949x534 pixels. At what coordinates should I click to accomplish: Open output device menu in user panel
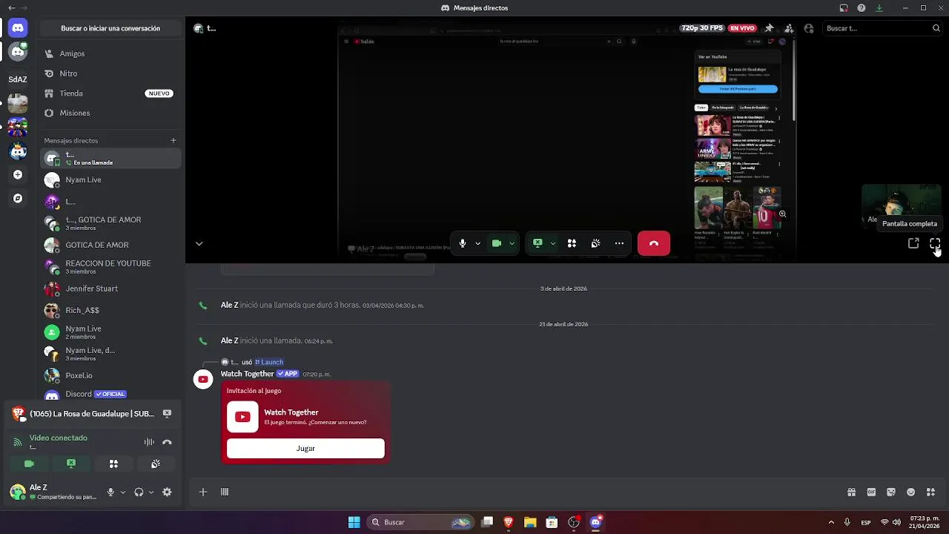pos(151,492)
